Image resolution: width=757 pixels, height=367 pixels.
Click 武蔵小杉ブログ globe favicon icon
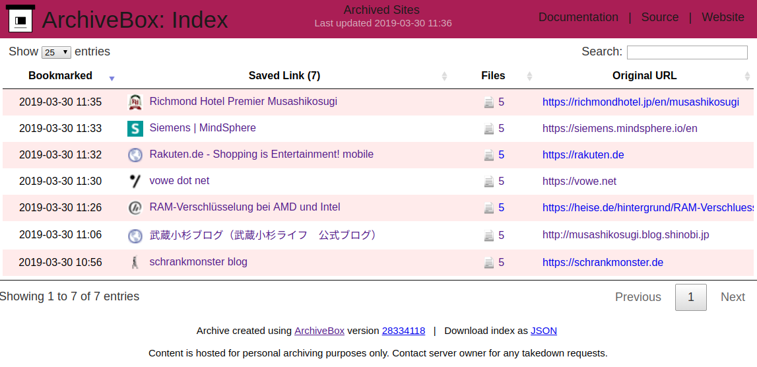tap(135, 236)
